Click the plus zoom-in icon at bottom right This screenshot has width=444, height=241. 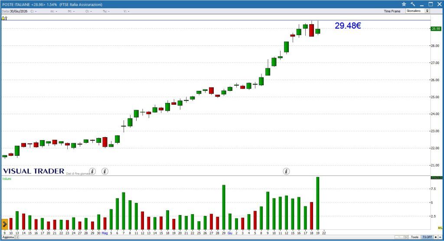coord(436,237)
